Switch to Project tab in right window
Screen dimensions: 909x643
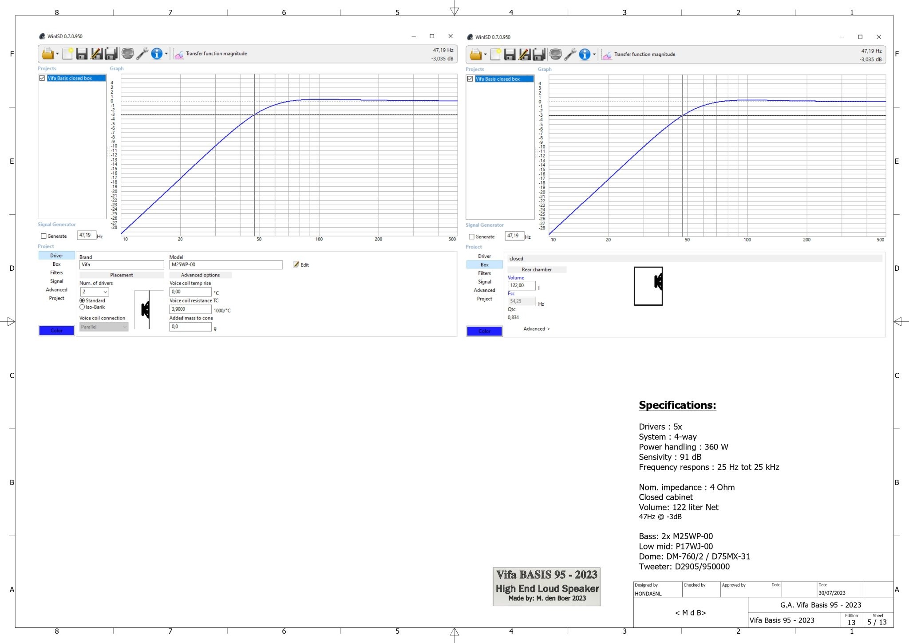[x=484, y=299]
